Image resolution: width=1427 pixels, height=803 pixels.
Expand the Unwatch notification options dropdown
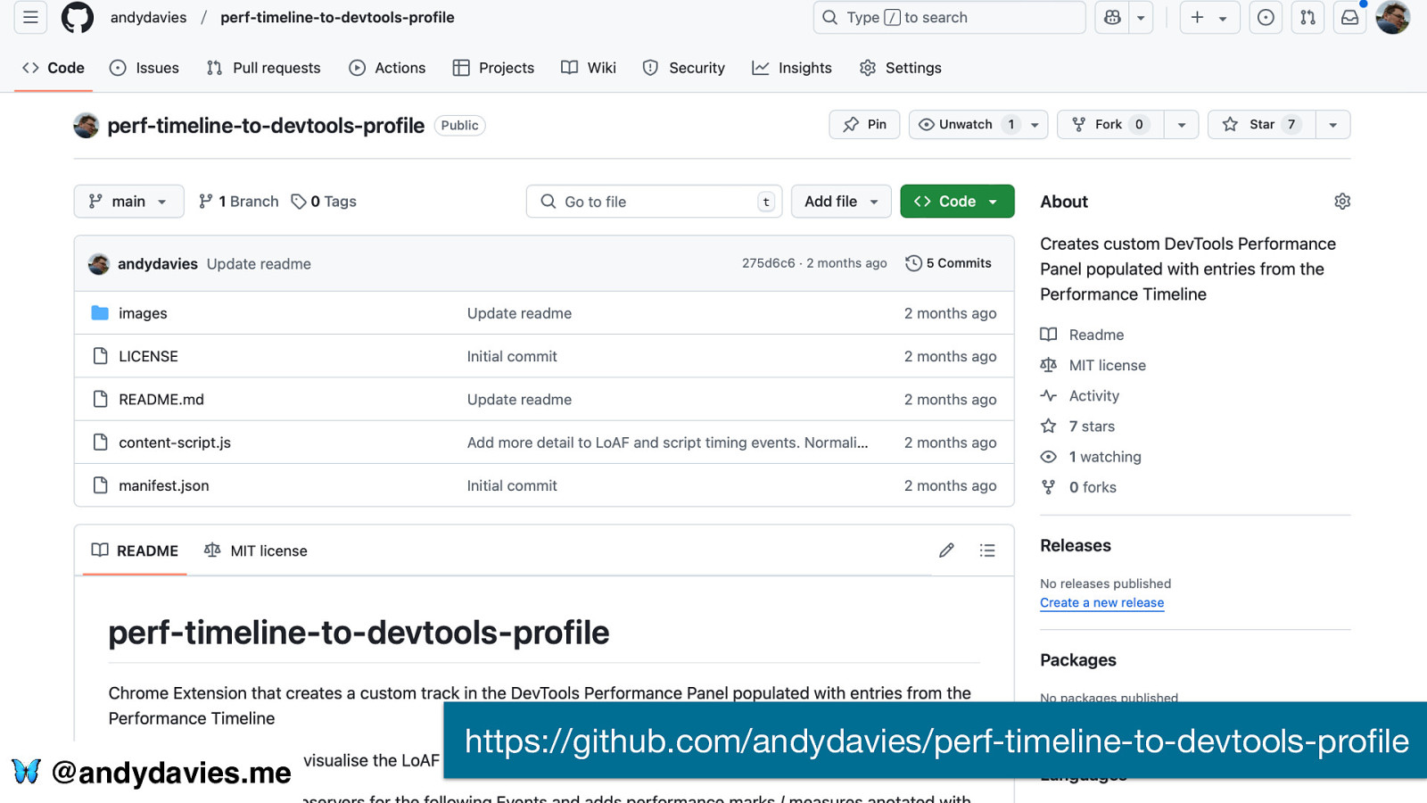coord(1035,125)
